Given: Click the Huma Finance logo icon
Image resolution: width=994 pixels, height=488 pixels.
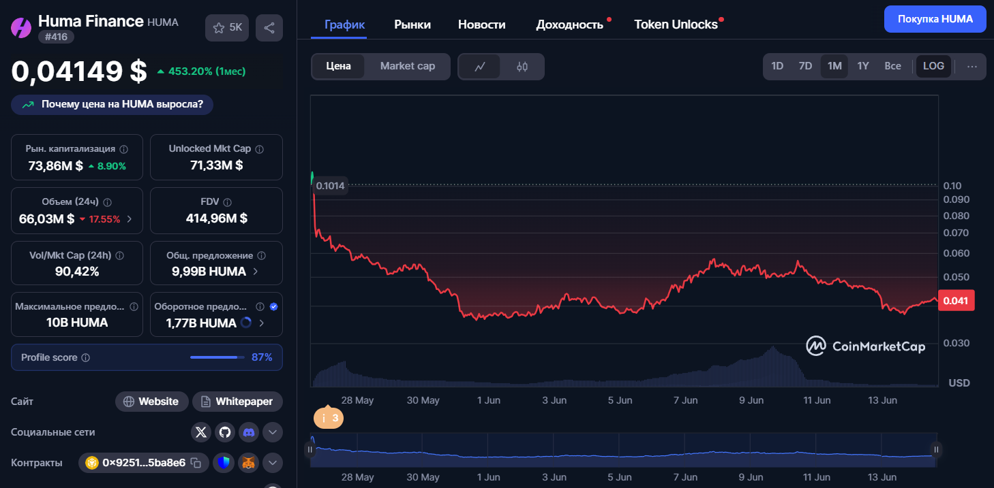Looking at the screenshot, I should click(x=21, y=28).
